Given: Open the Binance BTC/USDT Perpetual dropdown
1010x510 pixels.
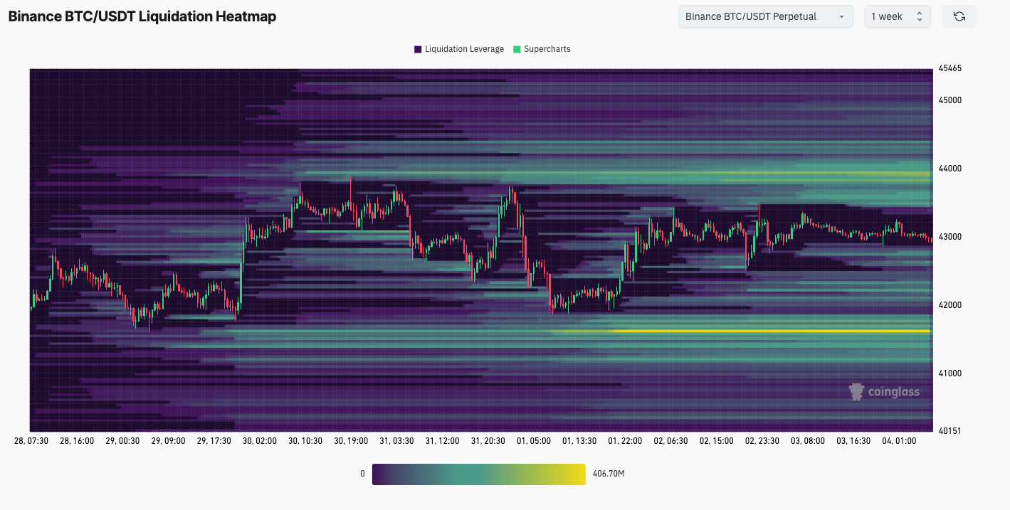Looking at the screenshot, I should click(x=766, y=16).
